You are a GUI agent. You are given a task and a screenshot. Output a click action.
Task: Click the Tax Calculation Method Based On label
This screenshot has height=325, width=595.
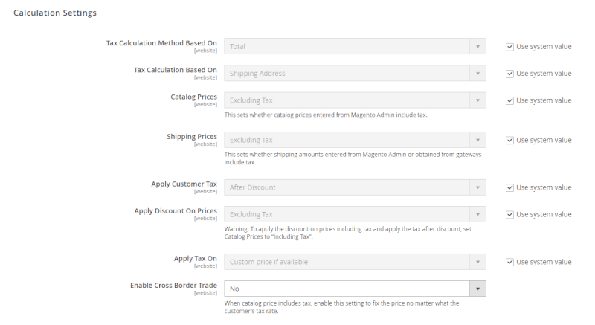161,43
